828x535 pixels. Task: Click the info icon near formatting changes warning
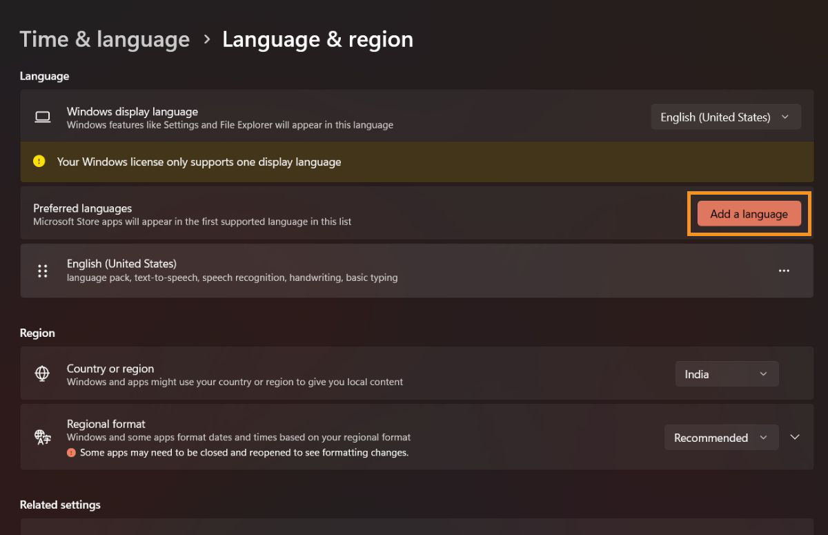click(72, 453)
